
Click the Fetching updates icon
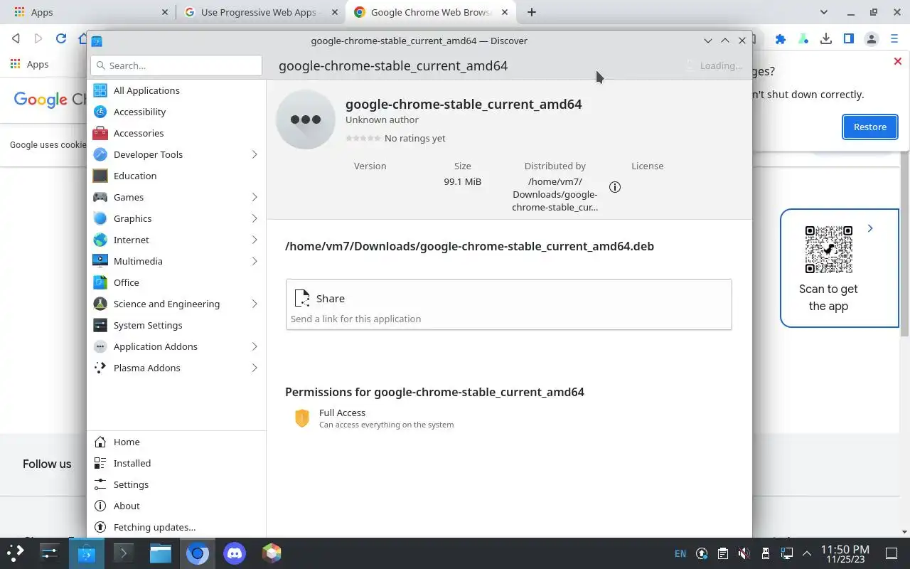[x=100, y=527]
